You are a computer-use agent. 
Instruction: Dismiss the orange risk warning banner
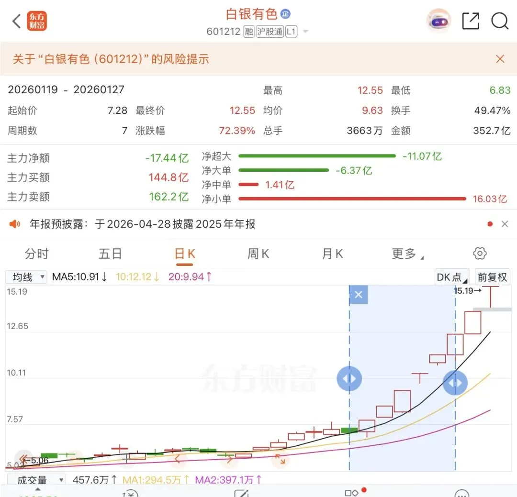point(500,59)
